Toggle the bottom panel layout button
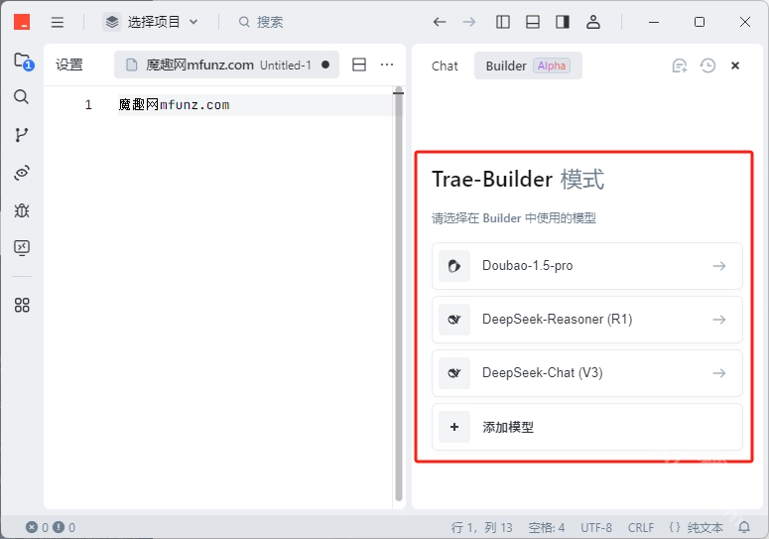Viewport: 769px width, 539px height. 533,22
